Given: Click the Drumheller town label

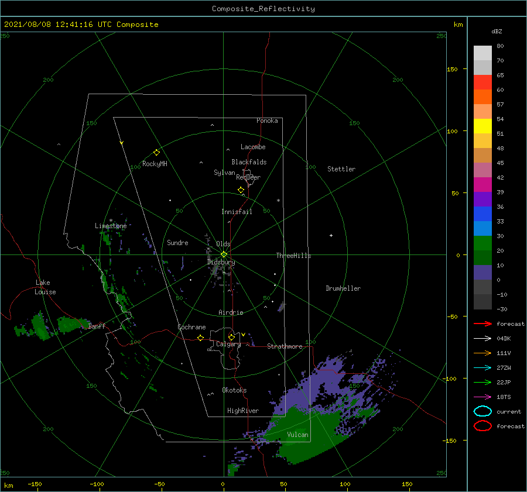Looking at the screenshot, I should (x=343, y=288).
